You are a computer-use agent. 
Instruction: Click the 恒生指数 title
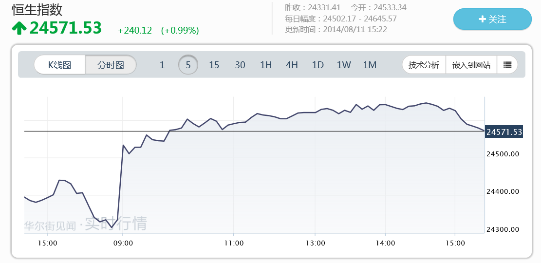[37, 10]
